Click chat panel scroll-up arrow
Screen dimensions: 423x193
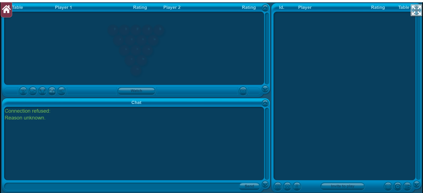(265, 103)
